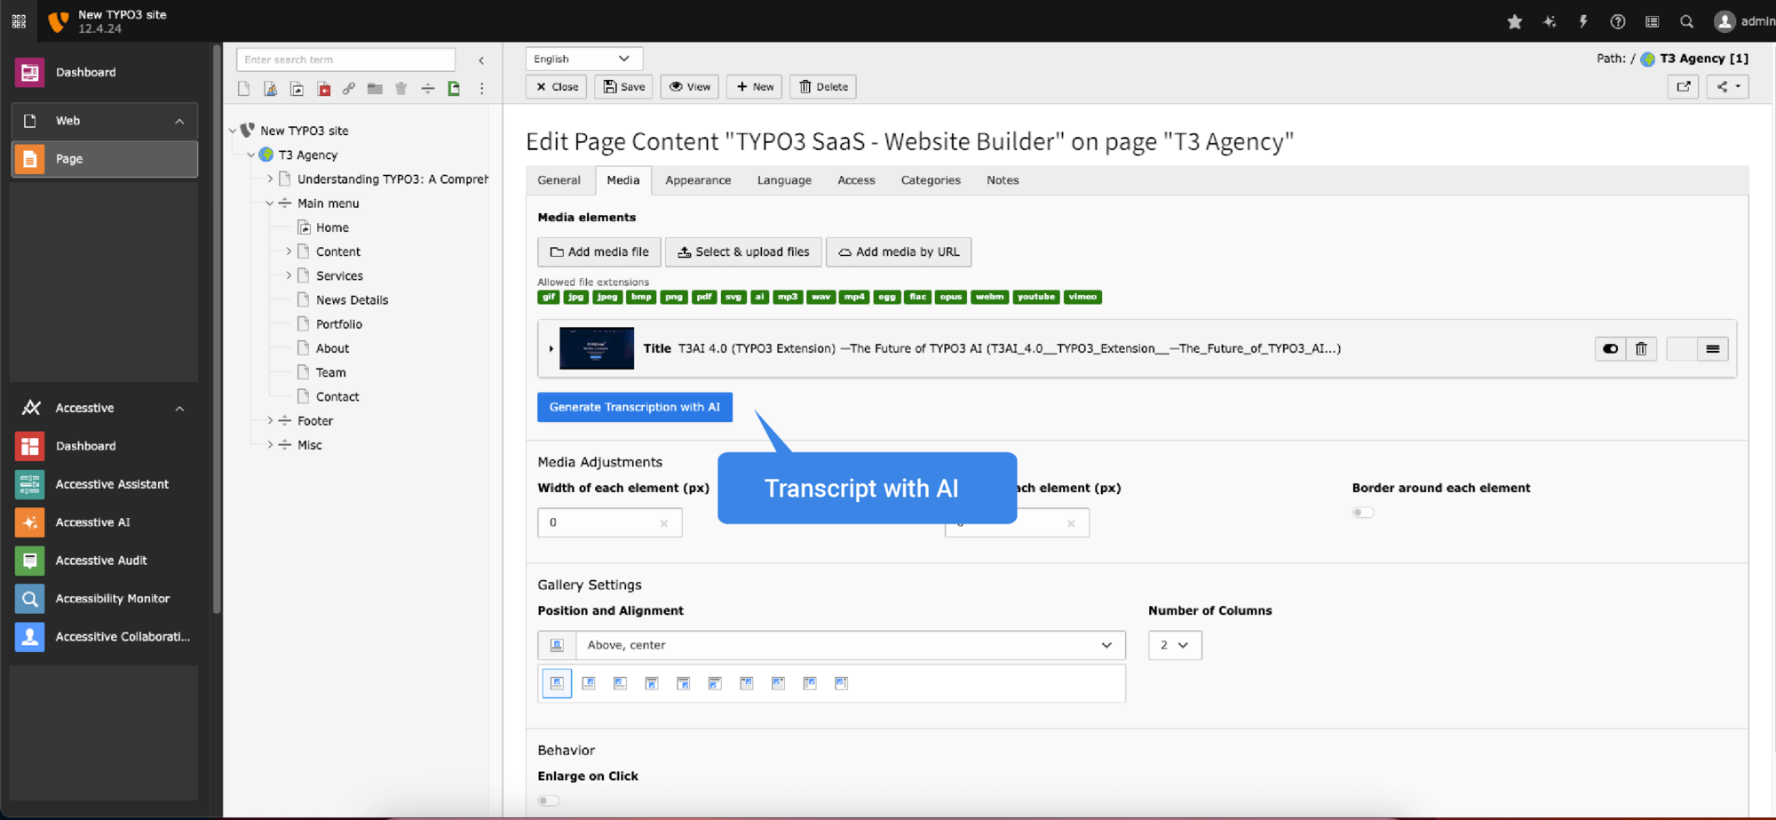Viewport: 1776px width, 820px height.
Task: Expand the Content tree node
Action: pyautogui.click(x=289, y=252)
